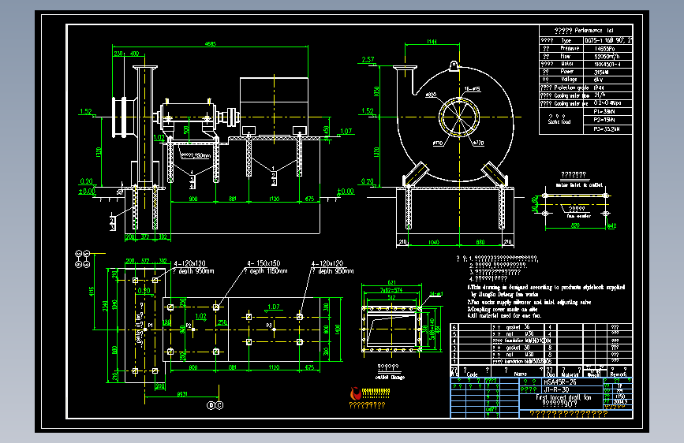Select the '4- 150x150' hole note

[264, 263]
